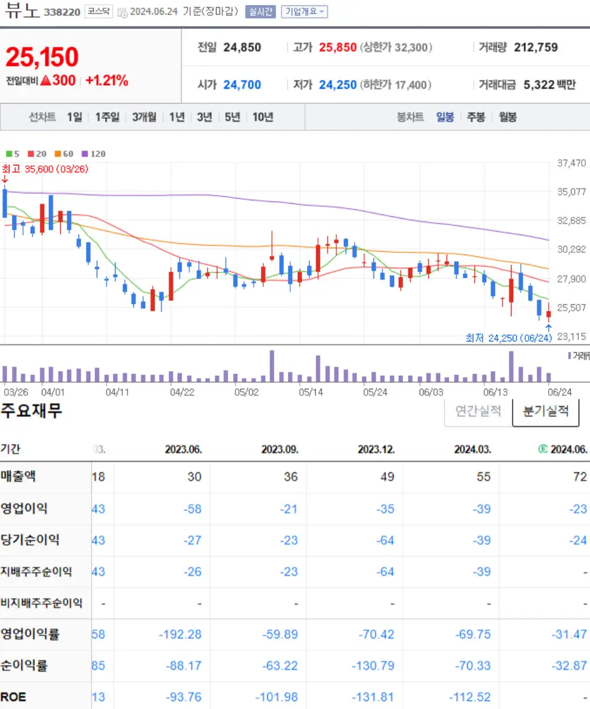Click the 당기순이익 row label

point(29,539)
